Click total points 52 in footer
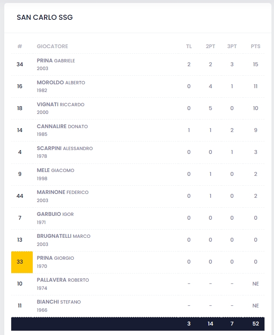 (255, 324)
